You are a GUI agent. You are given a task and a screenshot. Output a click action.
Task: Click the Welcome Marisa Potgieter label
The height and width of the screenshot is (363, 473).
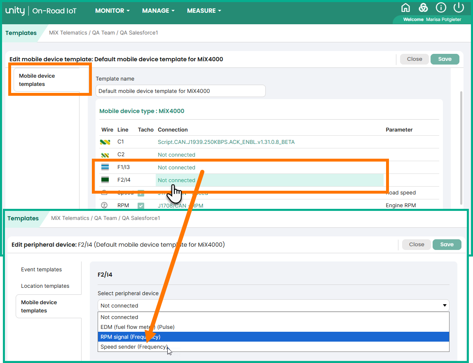pos(432,19)
